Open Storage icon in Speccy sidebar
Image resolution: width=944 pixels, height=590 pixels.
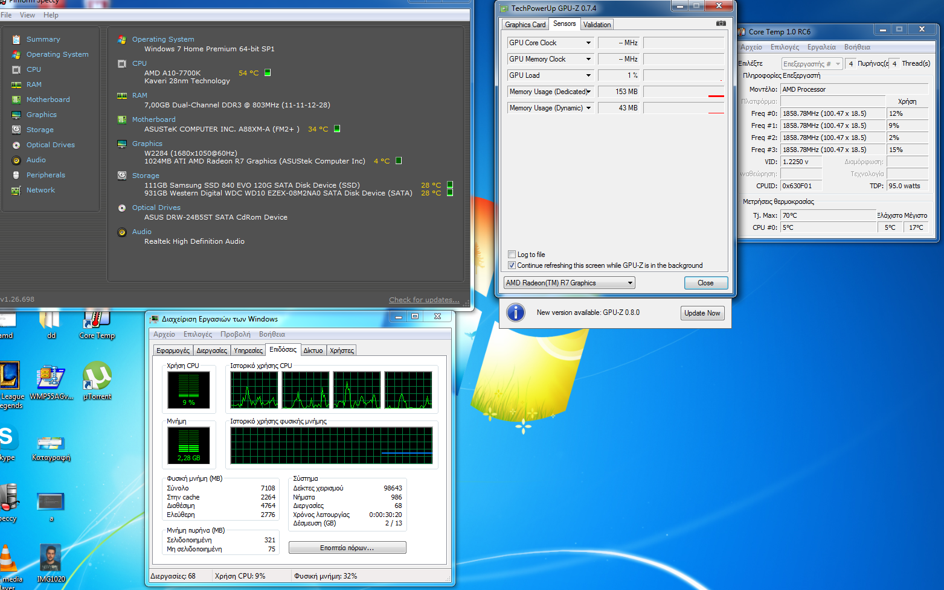pos(16,130)
